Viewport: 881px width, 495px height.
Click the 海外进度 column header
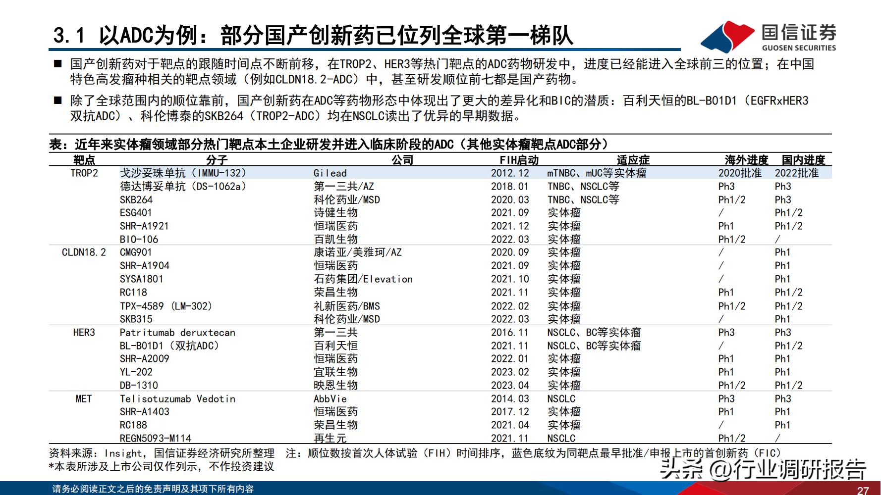(x=746, y=160)
